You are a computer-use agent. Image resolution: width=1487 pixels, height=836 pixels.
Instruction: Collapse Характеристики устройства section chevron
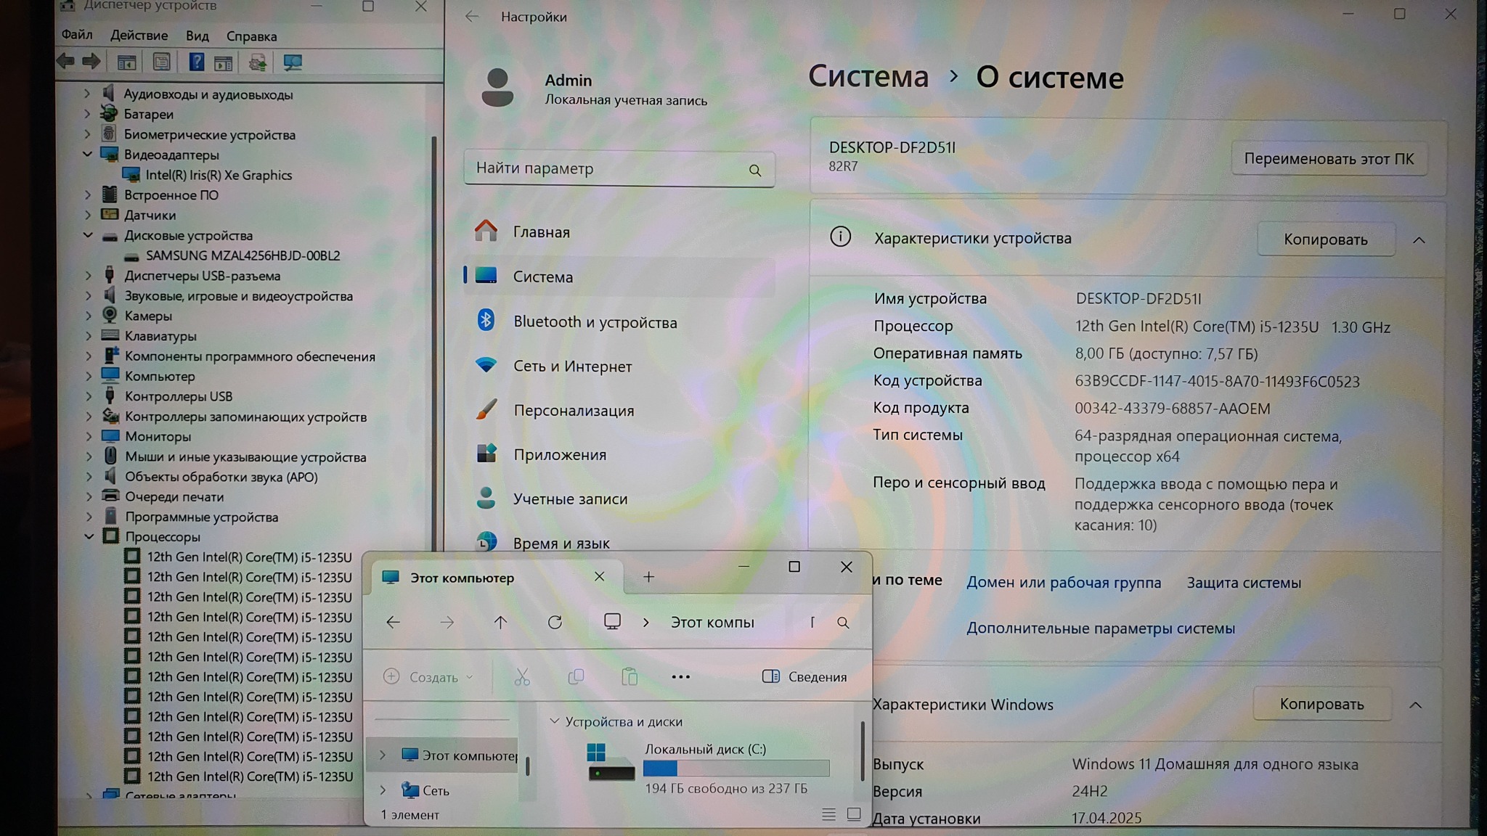tap(1419, 239)
